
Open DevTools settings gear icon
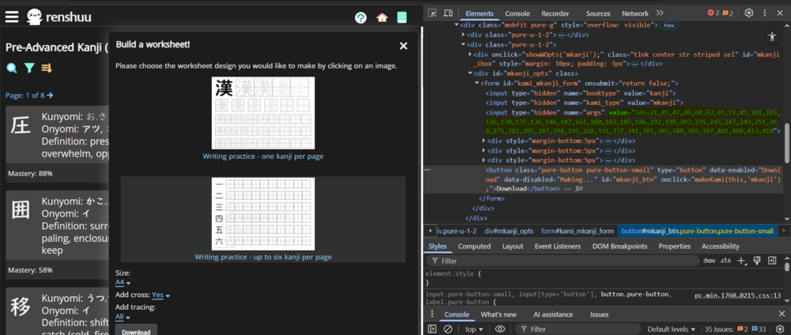click(x=749, y=13)
